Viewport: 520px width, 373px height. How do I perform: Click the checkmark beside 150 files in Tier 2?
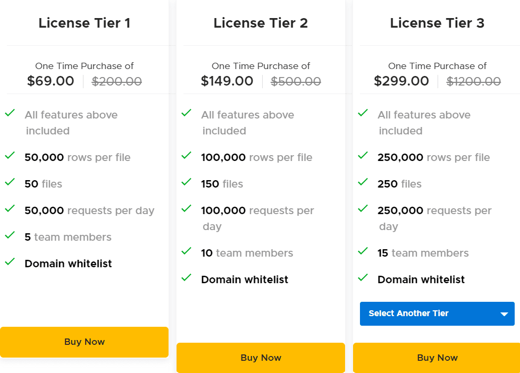point(186,182)
